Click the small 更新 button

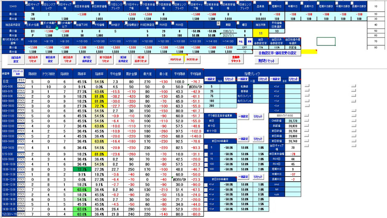(250, 42)
